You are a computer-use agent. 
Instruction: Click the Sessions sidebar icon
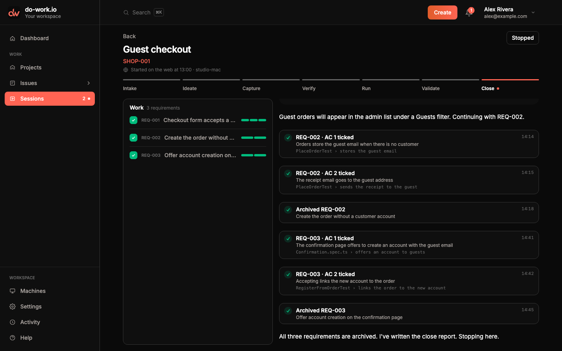tap(12, 99)
